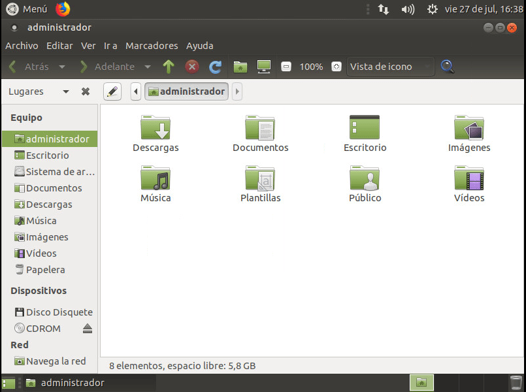Viewport: 526px width, 392px height.
Task: Close the sidebar with the X toggle
Action: (x=85, y=91)
